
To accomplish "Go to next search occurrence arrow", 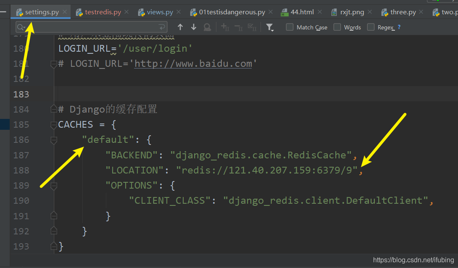I will pyautogui.click(x=194, y=27).
